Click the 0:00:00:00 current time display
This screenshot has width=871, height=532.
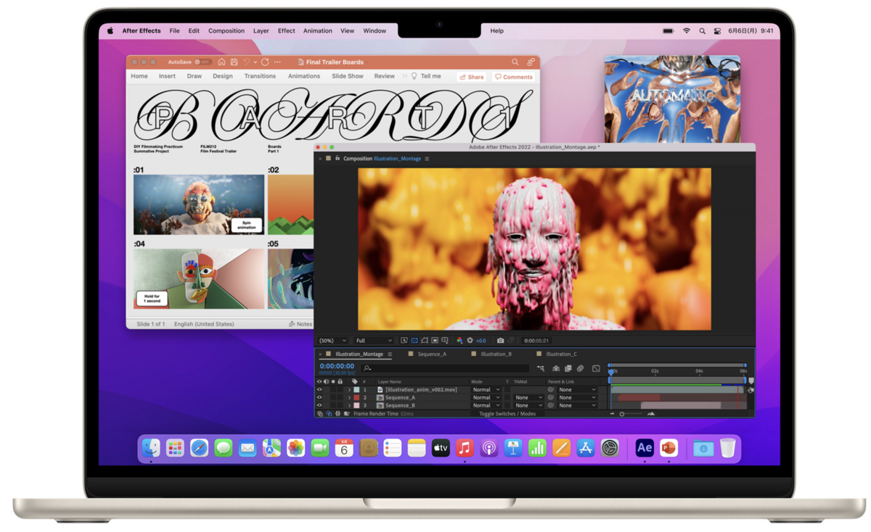pos(337,367)
